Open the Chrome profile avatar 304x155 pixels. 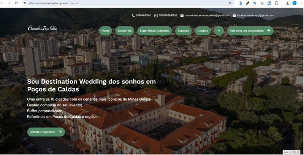[294, 3]
